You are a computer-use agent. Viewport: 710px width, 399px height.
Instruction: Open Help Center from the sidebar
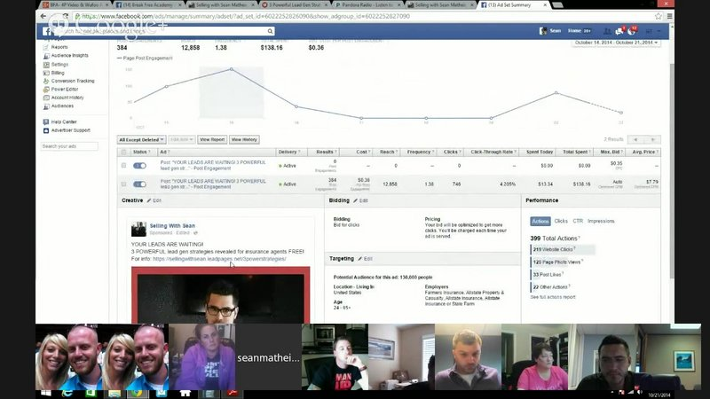[x=63, y=121]
